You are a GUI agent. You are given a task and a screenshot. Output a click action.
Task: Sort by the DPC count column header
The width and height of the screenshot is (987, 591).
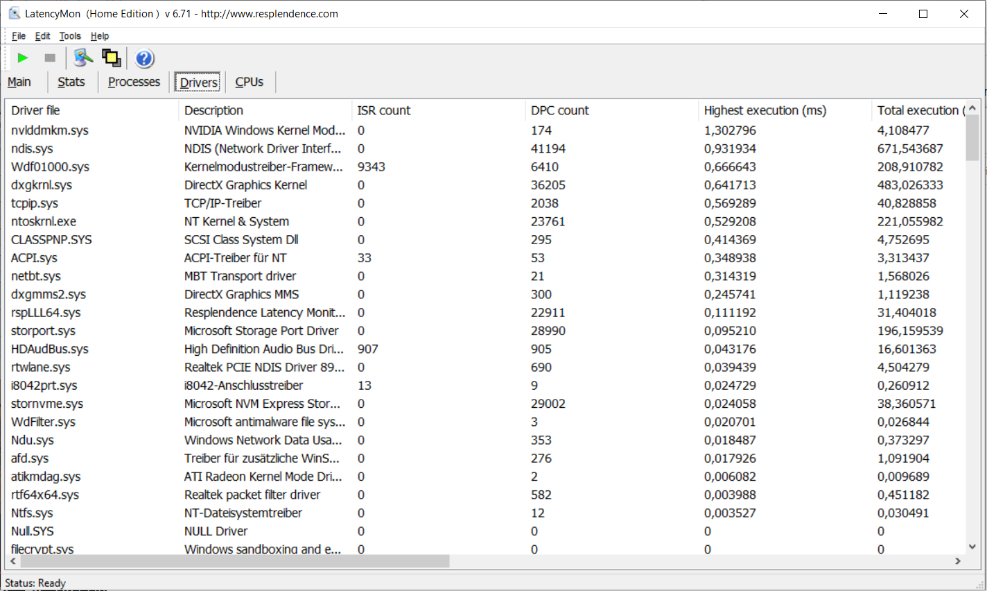click(611, 110)
